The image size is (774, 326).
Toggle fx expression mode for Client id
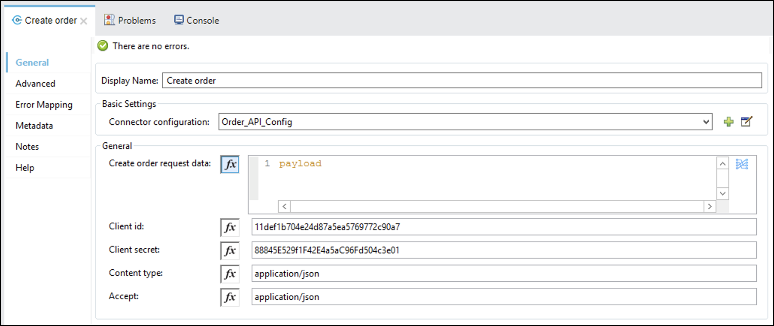[230, 227]
